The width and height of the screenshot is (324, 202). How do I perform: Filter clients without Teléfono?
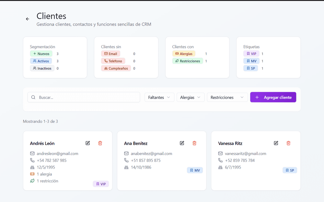(113, 61)
